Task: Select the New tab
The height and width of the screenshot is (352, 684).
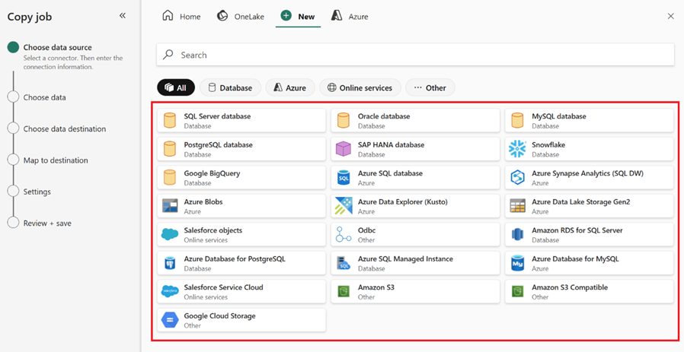Action: click(298, 17)
